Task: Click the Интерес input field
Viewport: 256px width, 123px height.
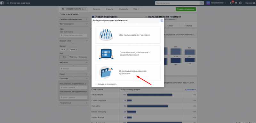Action: pos(74,69)
